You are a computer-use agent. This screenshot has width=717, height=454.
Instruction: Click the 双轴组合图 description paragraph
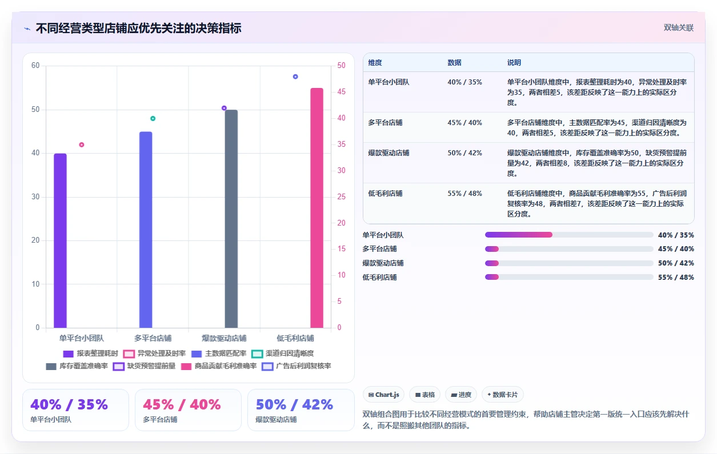click(x=528, y=420)
